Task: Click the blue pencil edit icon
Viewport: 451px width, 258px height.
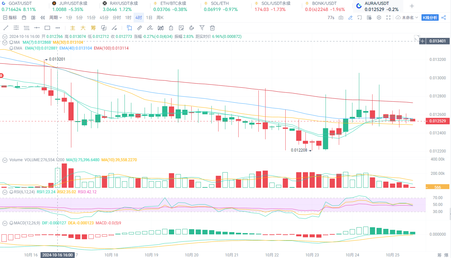Action: point(350,17)
